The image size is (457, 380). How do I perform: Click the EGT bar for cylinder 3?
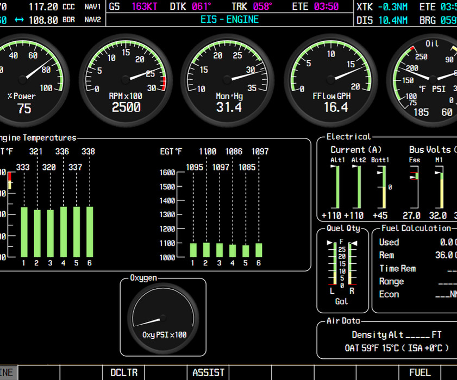coord(220,250)
